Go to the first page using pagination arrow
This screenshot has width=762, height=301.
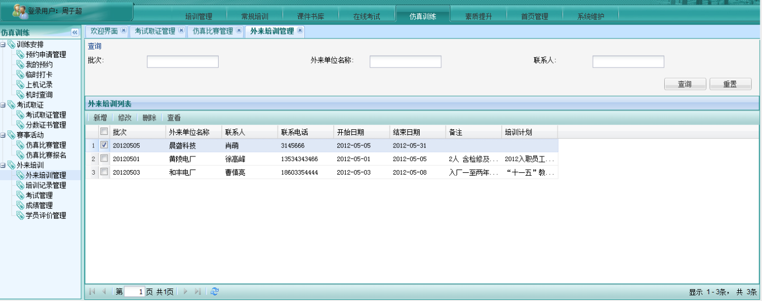point(92,291)
